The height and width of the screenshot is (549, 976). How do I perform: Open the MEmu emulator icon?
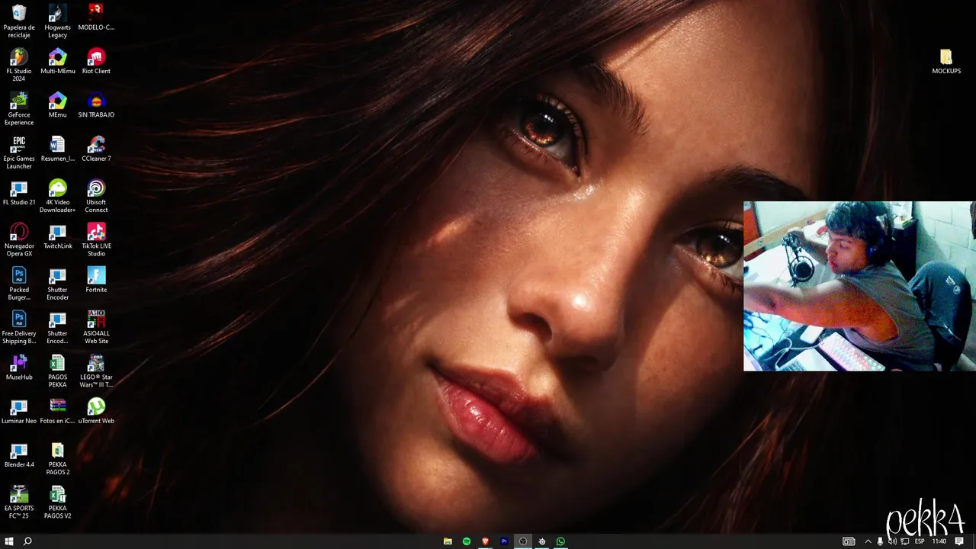(x=57, y=104)
